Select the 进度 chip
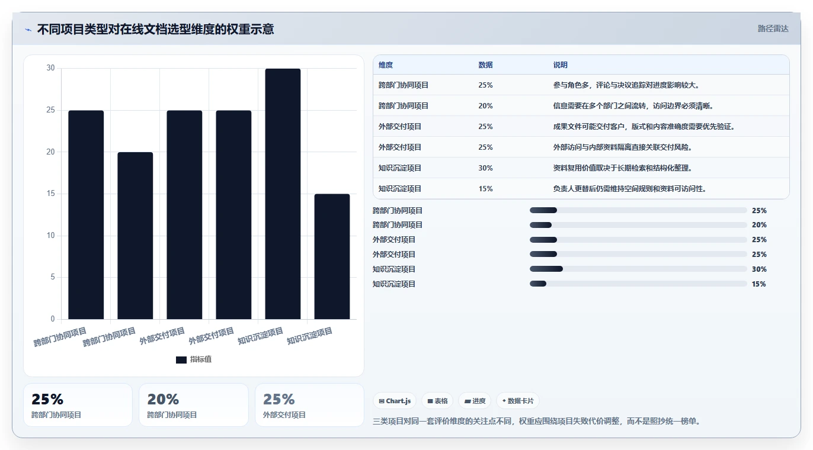The height and width of the screenshot is (450, 813). pos(475,401)
